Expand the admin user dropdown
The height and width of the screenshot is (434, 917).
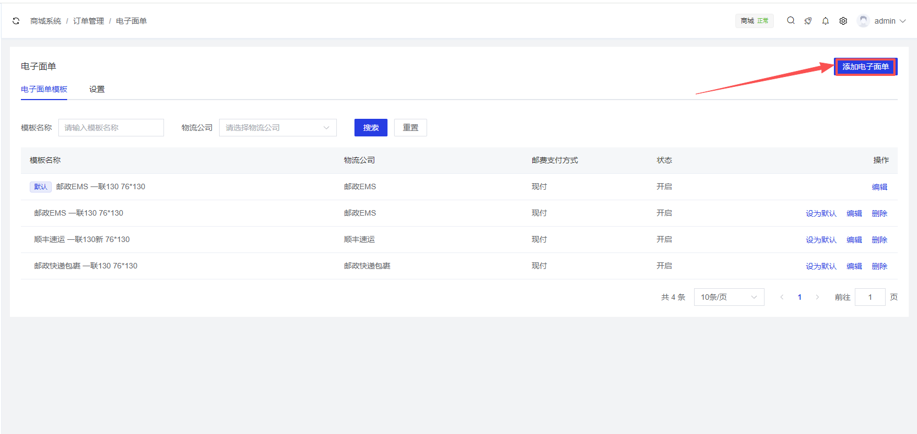pyautogui.click(x=890, y=21)
